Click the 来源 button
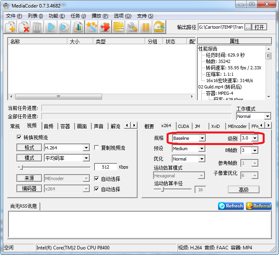279x255 pixels. [x=29, y=178]
